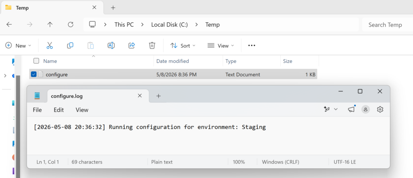Viewport: 413px width, 178px height.
Task: Minimize the Notepad window
Action: click(340, 91)
